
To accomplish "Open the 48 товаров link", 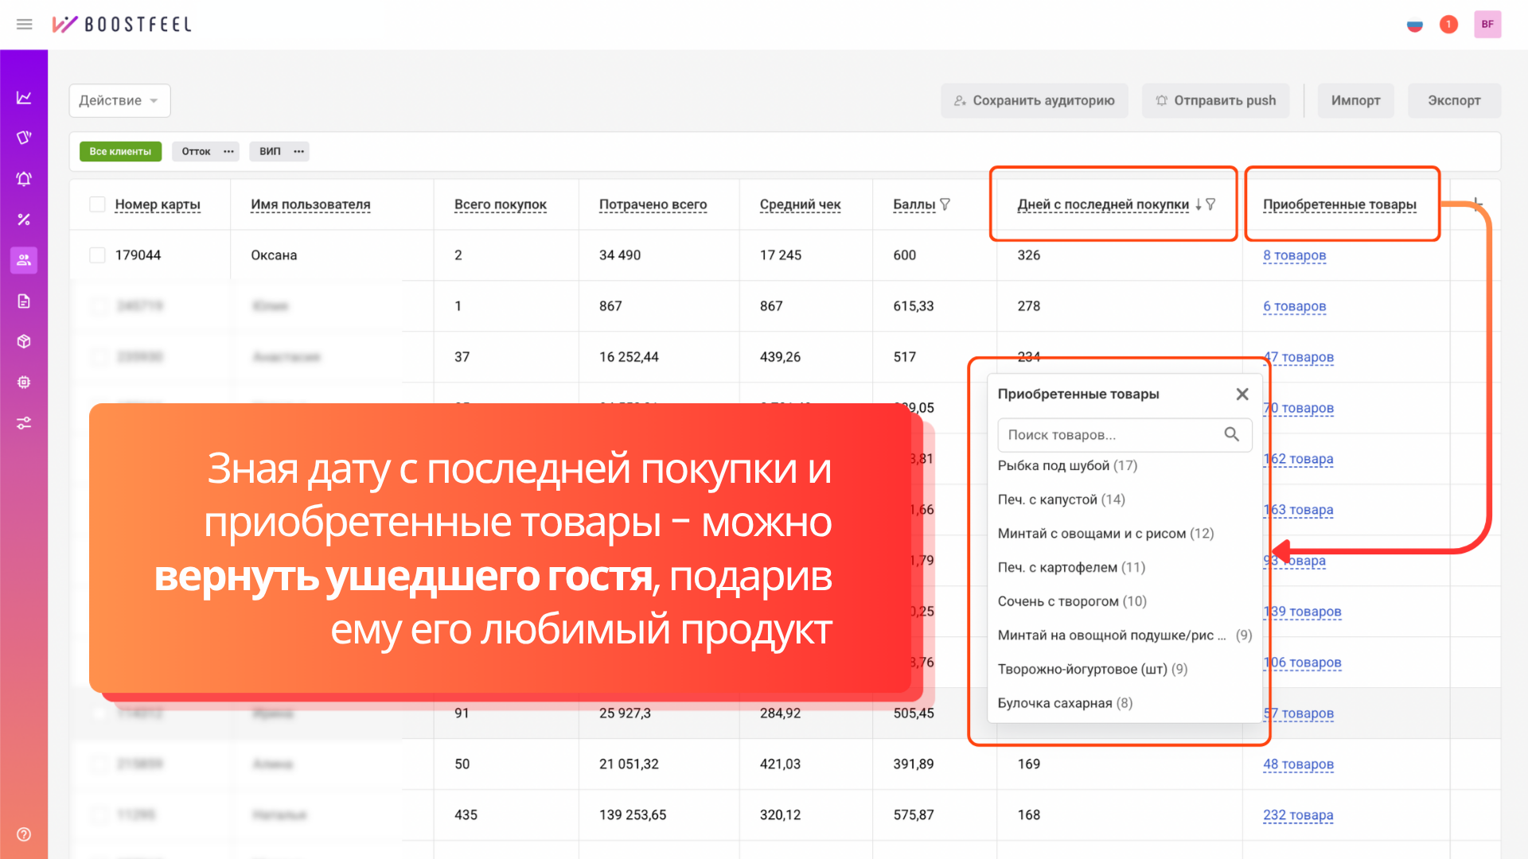I will point(1298,764).
